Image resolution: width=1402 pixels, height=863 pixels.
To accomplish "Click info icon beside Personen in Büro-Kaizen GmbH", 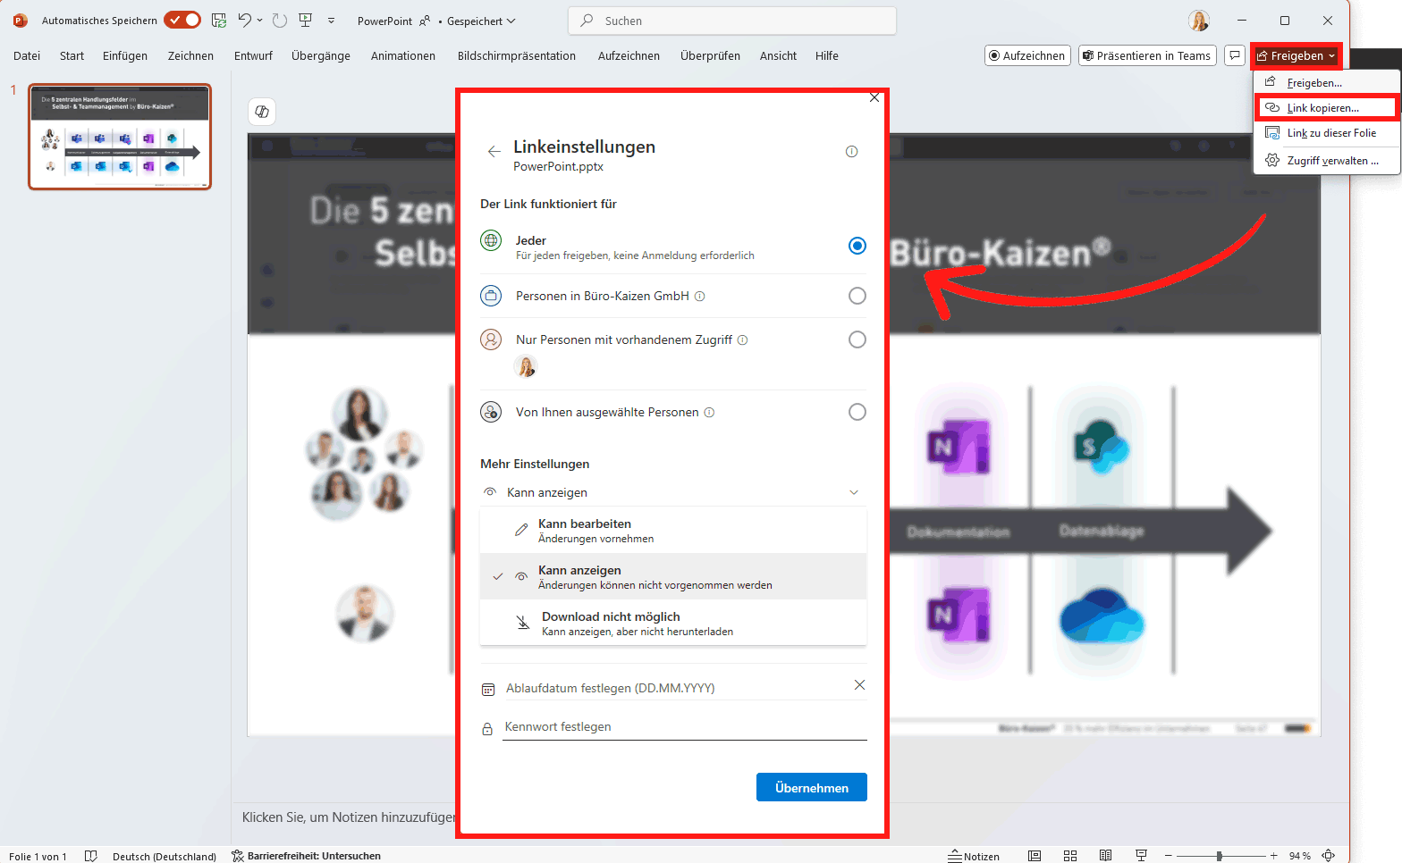I will point(700,296).
